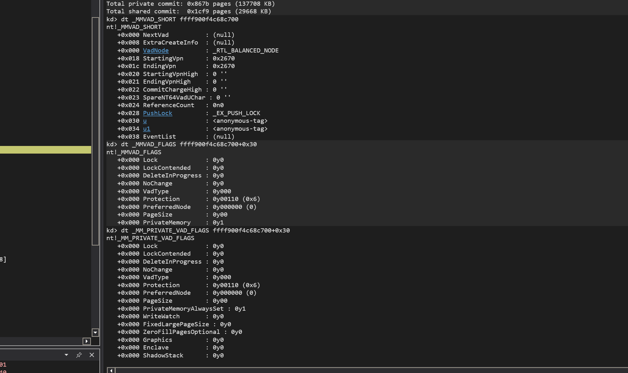Follow the 'u1' field link at +0x034
This screenshot has width=628, height=373.
[146, 129]
